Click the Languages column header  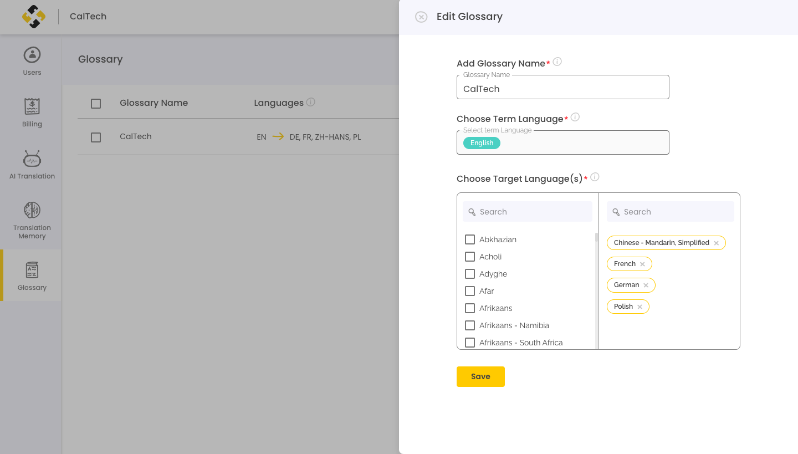tap(279, 103)
